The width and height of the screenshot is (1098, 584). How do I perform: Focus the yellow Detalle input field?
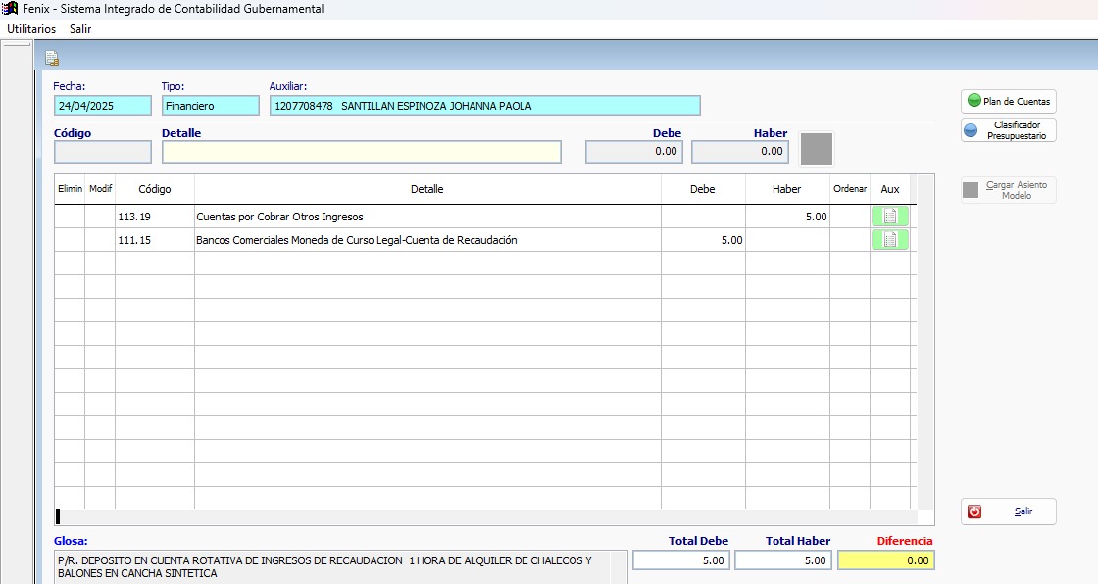click(x=361, y=152)
